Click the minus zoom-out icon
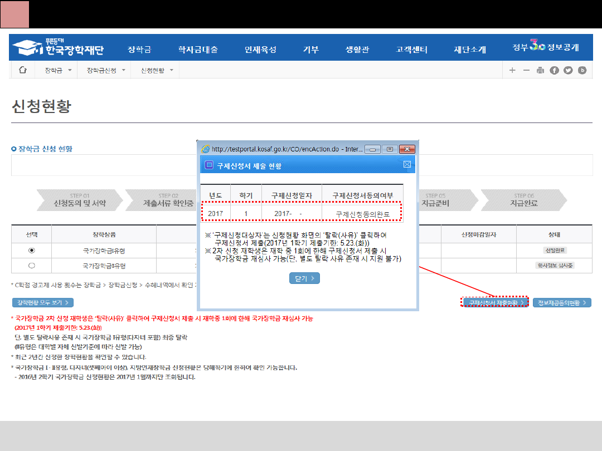The height and width of the screenshot is (451, 602). coord(526,70)
